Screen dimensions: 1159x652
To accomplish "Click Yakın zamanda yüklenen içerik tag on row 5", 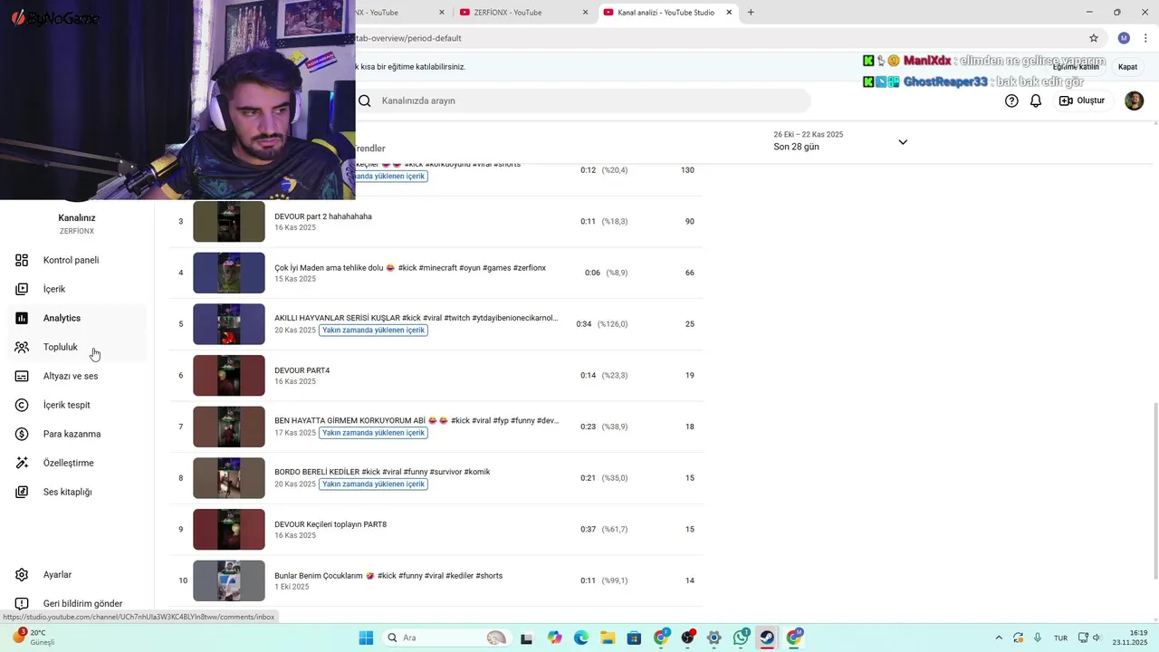I will pos(374,331).
